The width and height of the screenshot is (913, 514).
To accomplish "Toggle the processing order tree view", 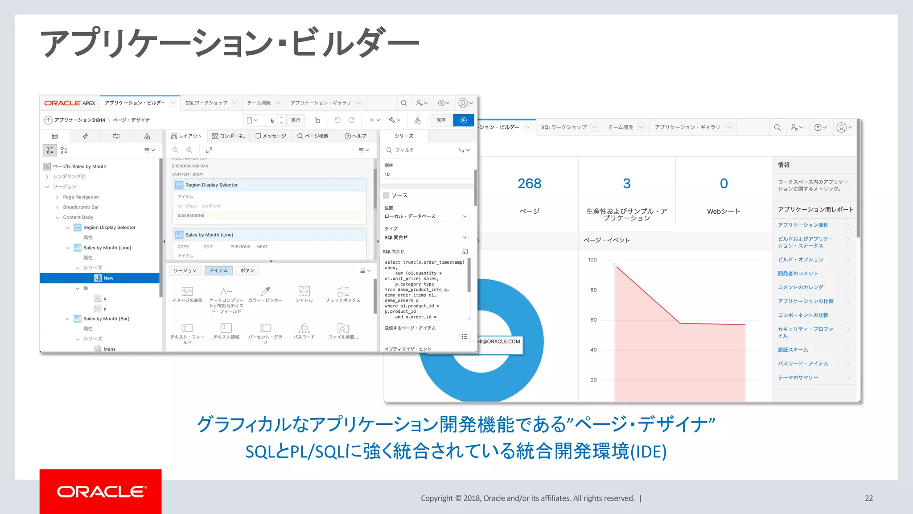I will [50, 150].
